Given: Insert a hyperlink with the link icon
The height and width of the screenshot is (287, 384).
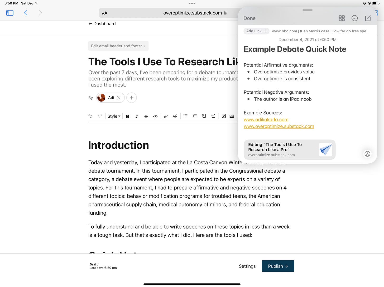Looking at the screenshot, I should click(x=166, y=116).
